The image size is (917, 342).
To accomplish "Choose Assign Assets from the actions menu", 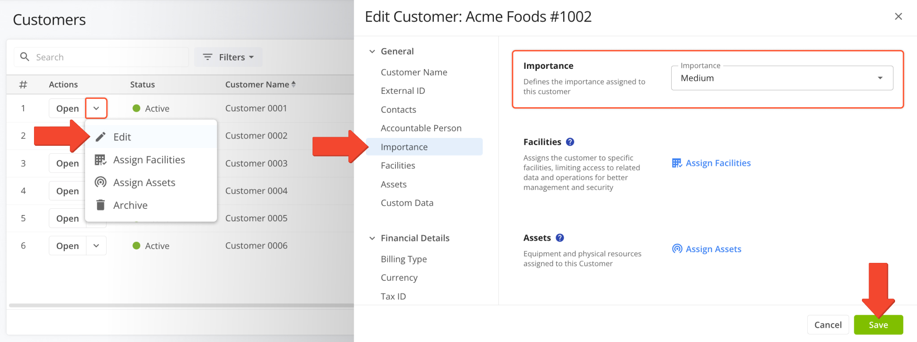I will [151, 182].
